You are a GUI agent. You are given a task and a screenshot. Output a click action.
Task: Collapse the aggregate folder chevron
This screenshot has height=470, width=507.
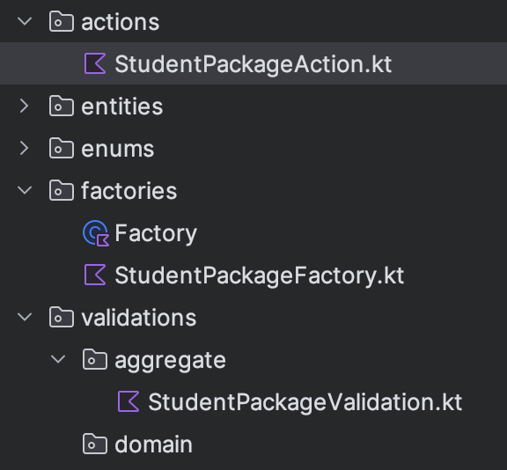58,359
